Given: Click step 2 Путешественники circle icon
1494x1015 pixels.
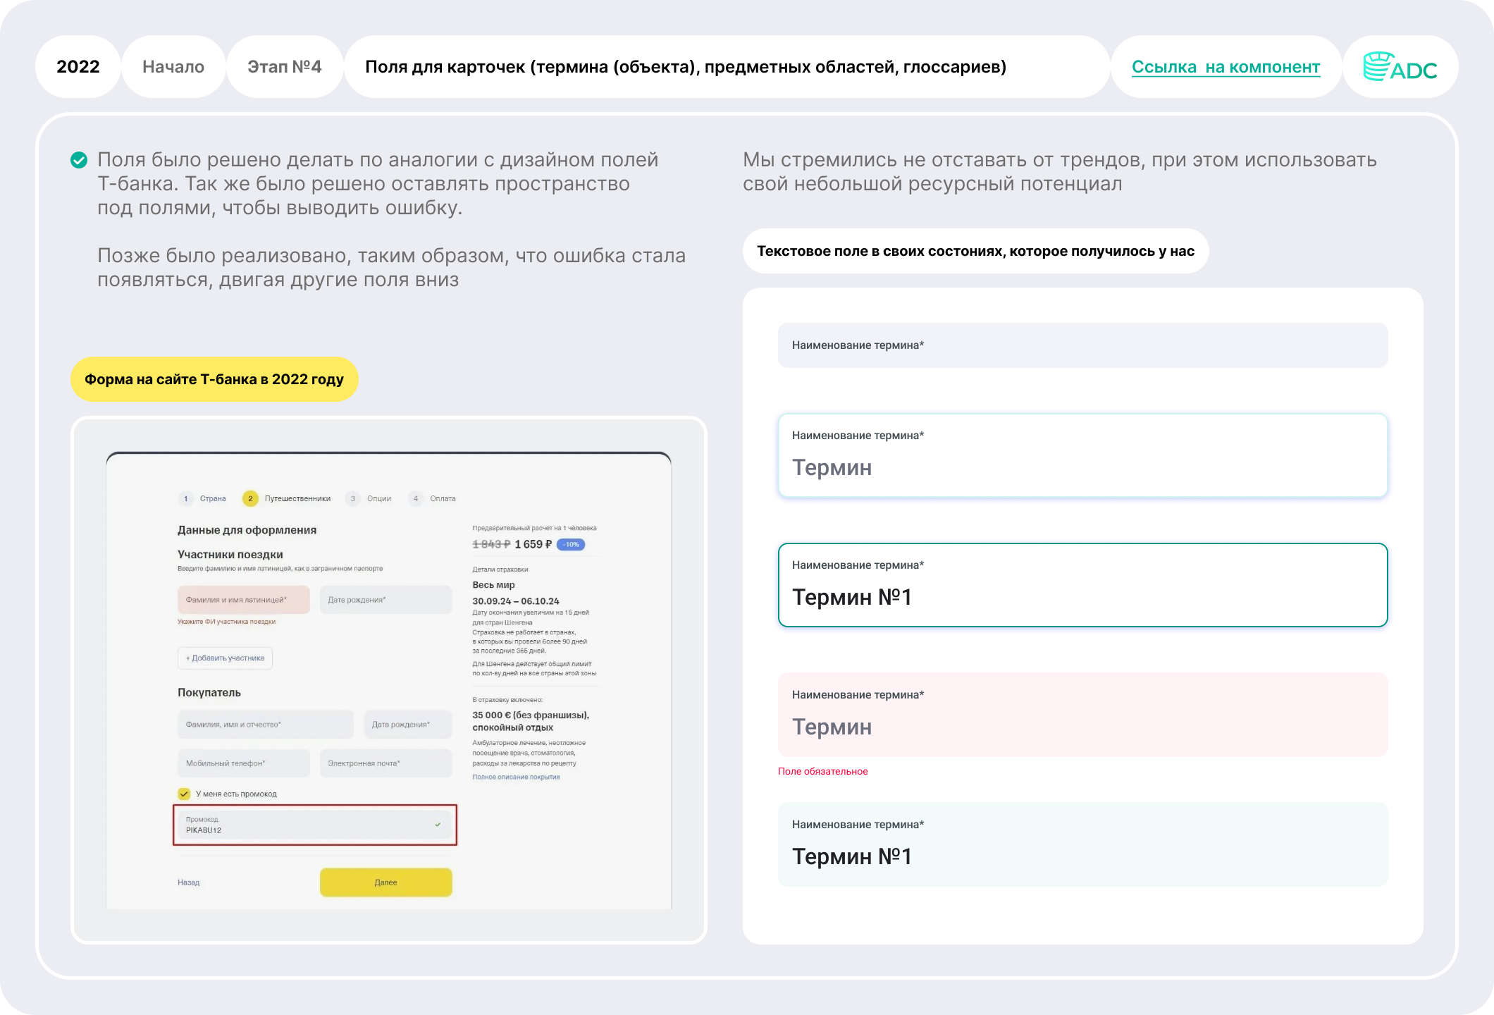Looking at the screenshot, I should [x=250, y=498].
